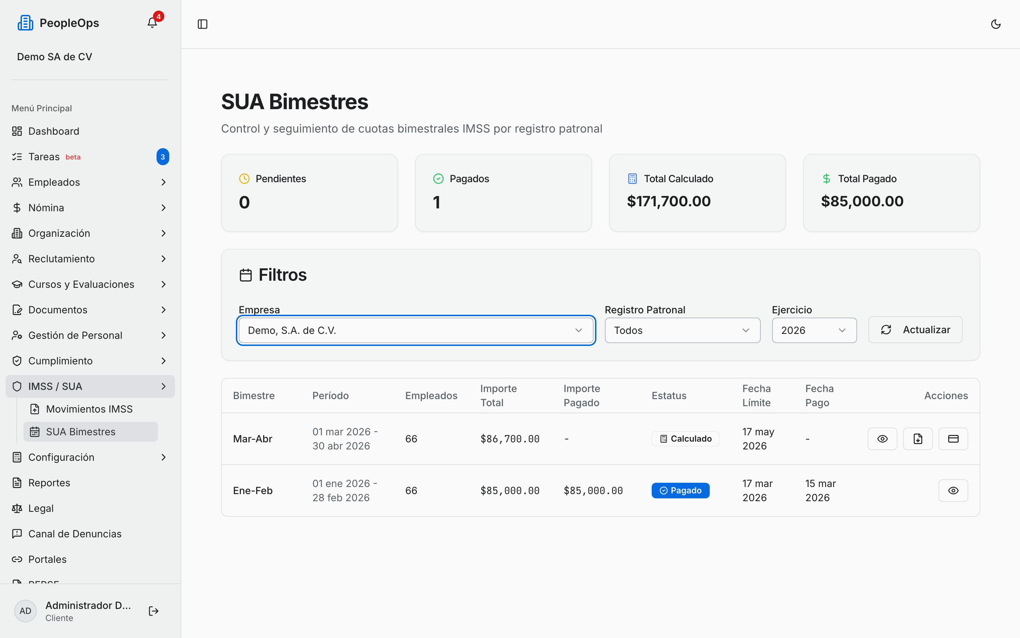
Task: Click the Cumplimiento shield icon
Action: click(x=17, y=361)
